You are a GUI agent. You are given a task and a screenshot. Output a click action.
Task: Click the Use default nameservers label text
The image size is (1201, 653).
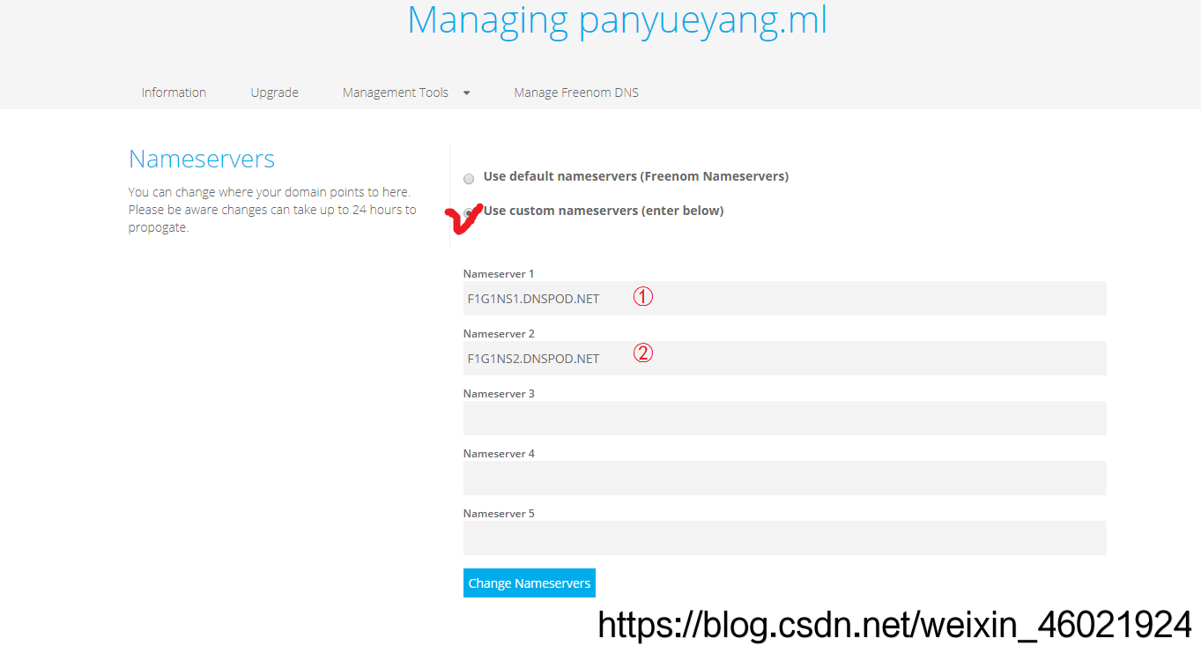point(636,176)
